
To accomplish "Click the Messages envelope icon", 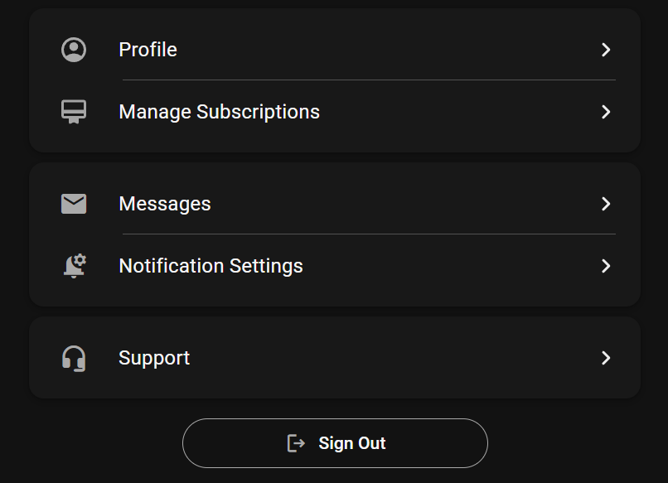I will (x=74, y=204).
